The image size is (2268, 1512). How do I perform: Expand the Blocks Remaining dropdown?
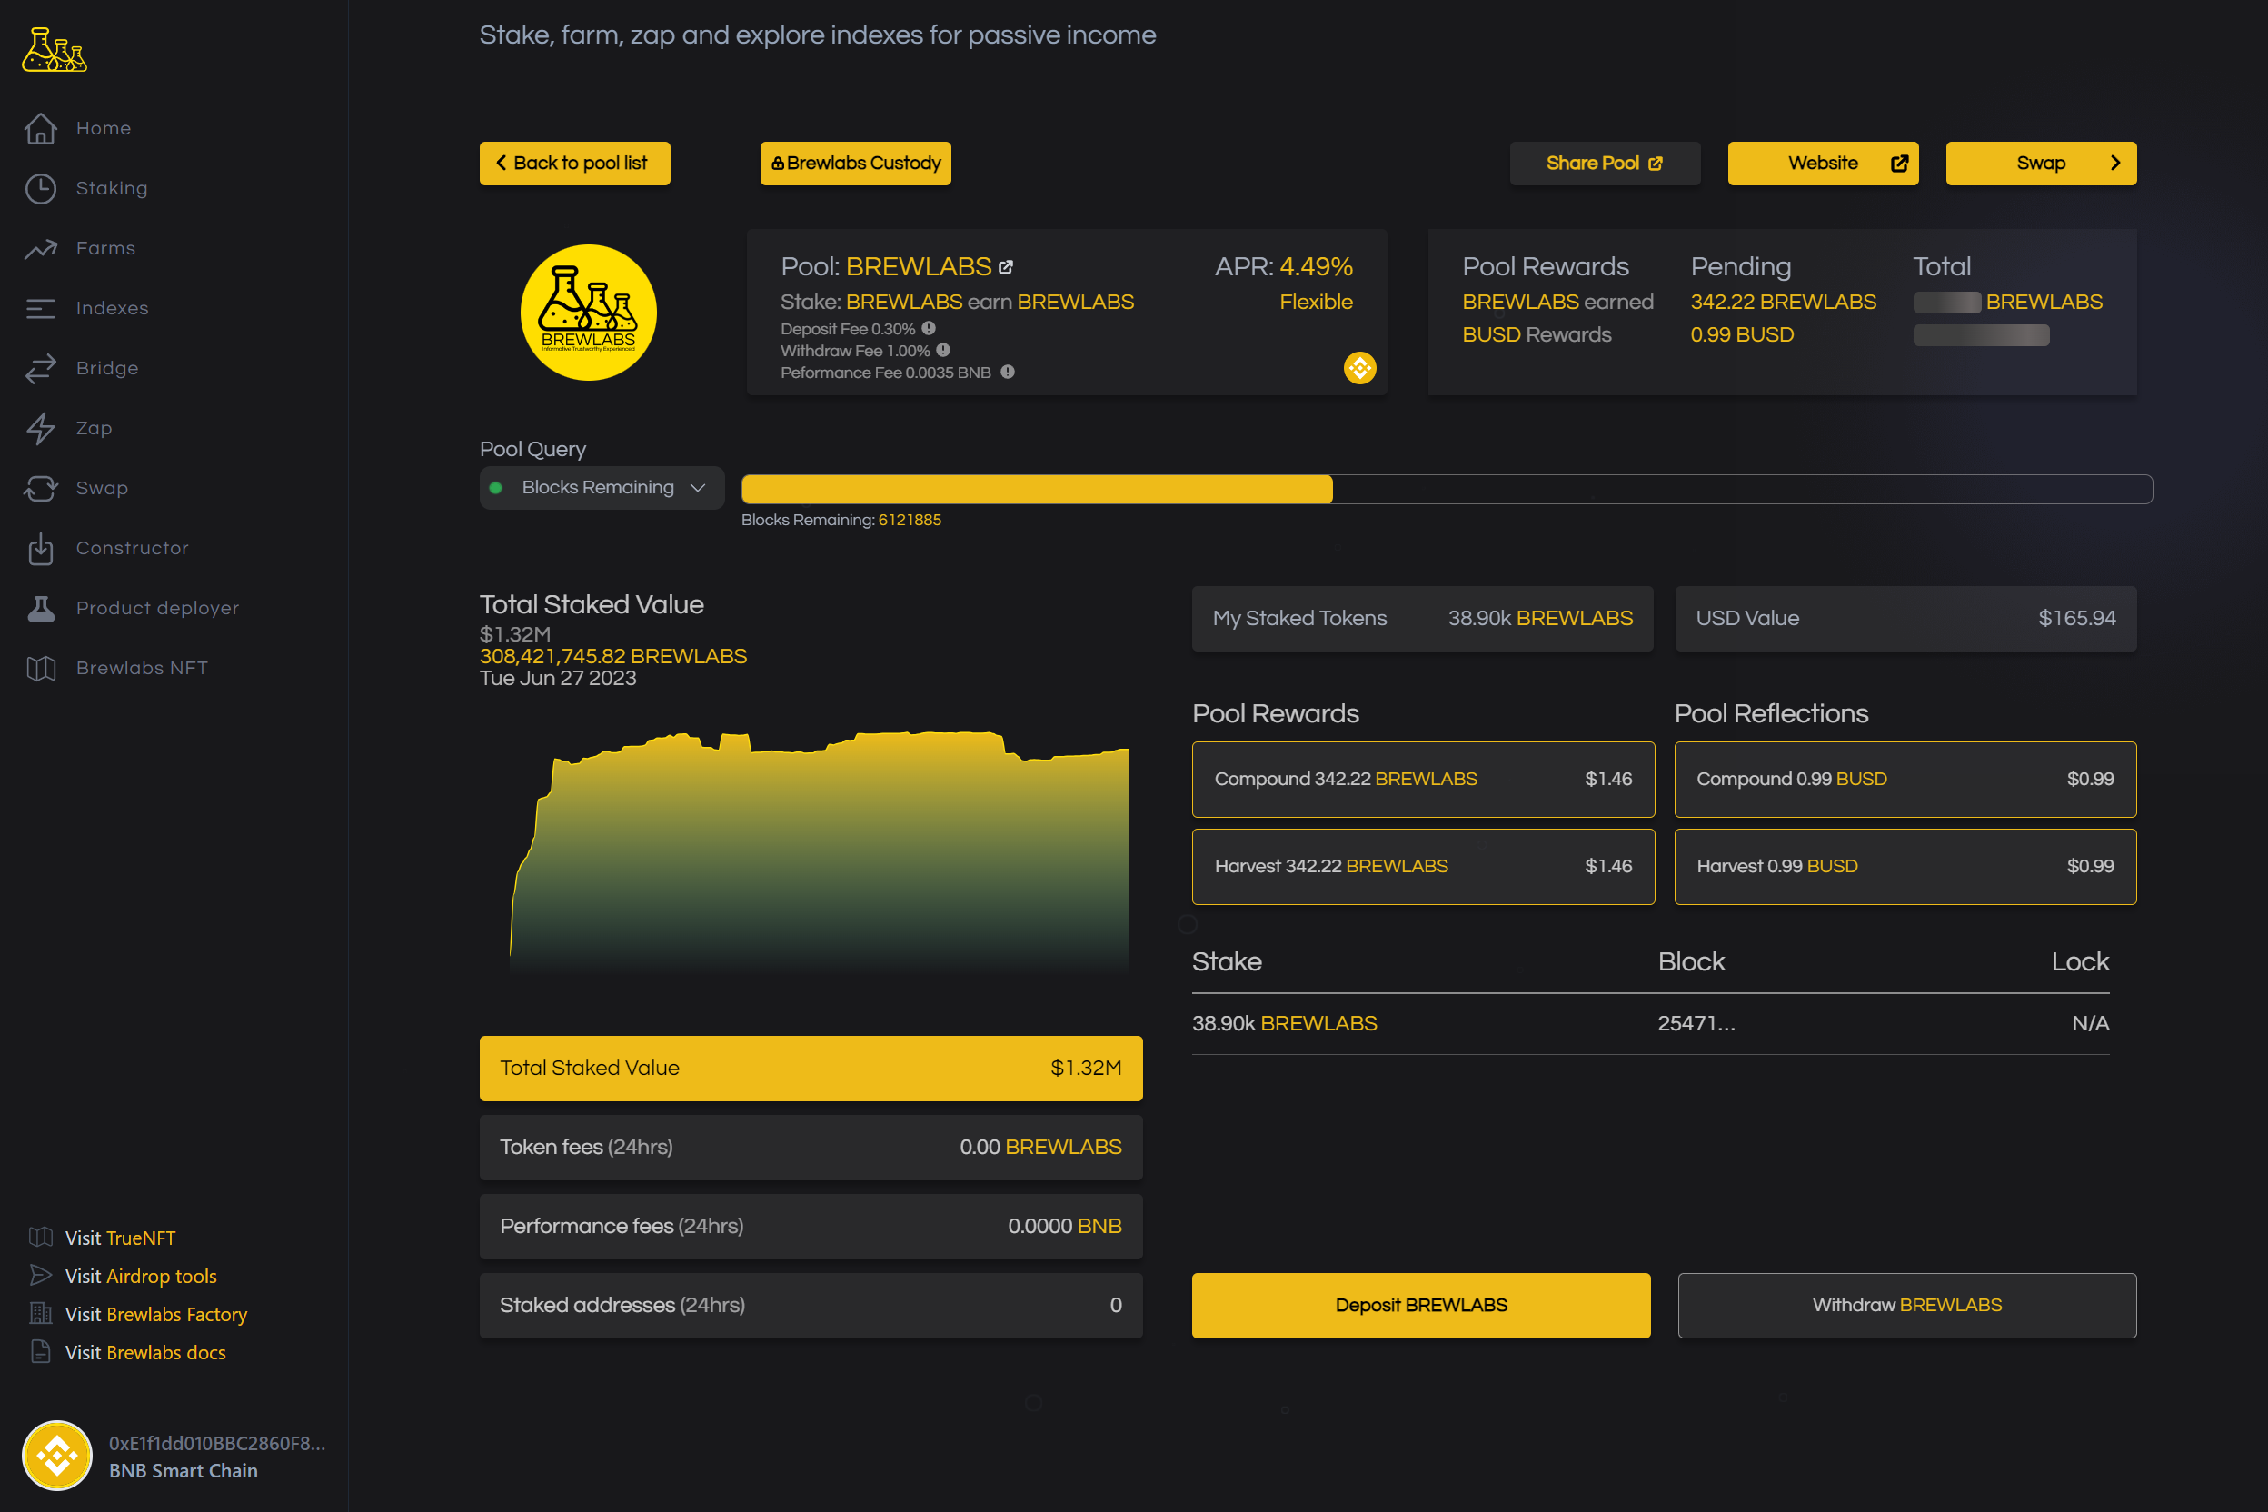click(x=602, y=488)
